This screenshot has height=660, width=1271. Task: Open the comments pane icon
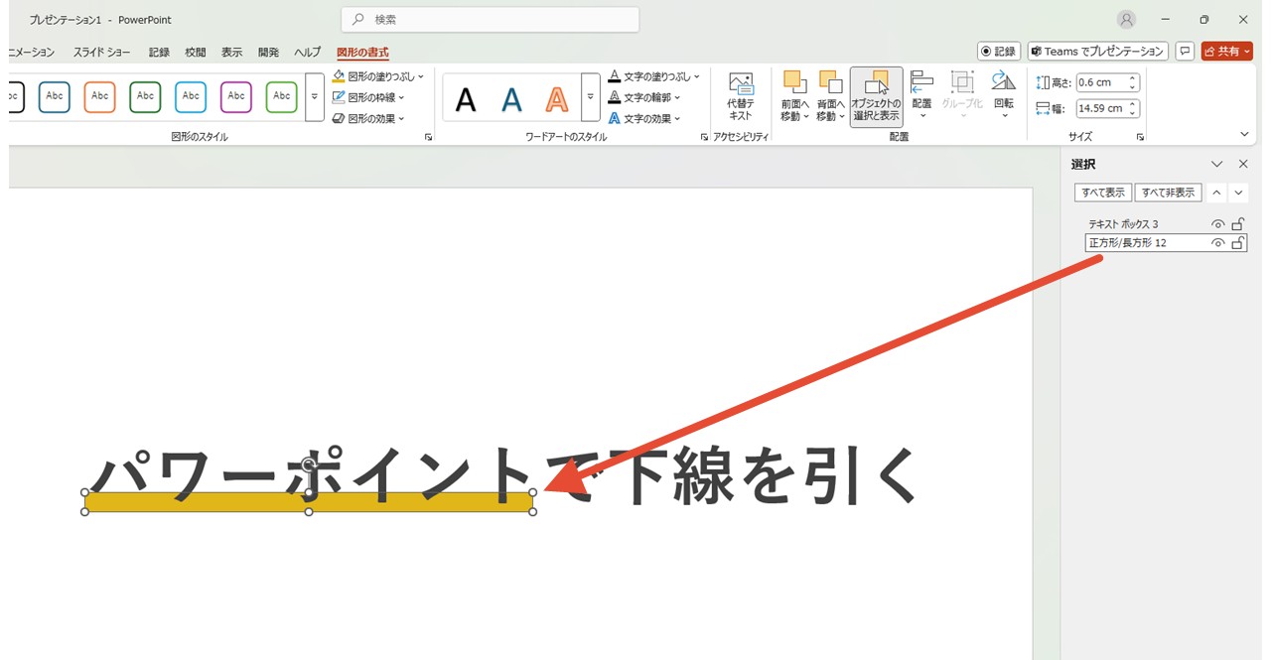[1184, 51]
